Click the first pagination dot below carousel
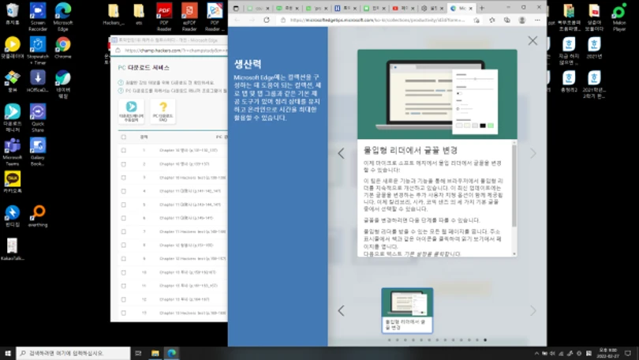Viewport: 639px width, 360px height. click(389, 339)
